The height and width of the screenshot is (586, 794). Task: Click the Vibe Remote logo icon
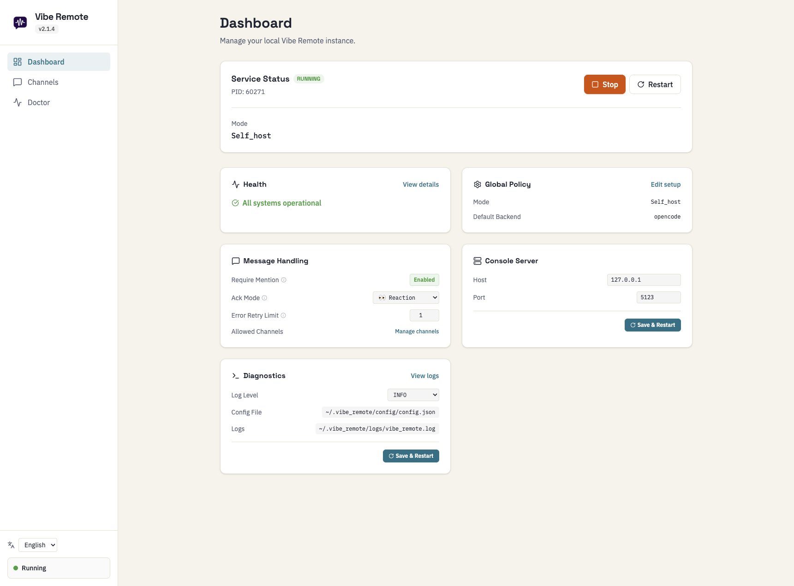pos(19,22)
